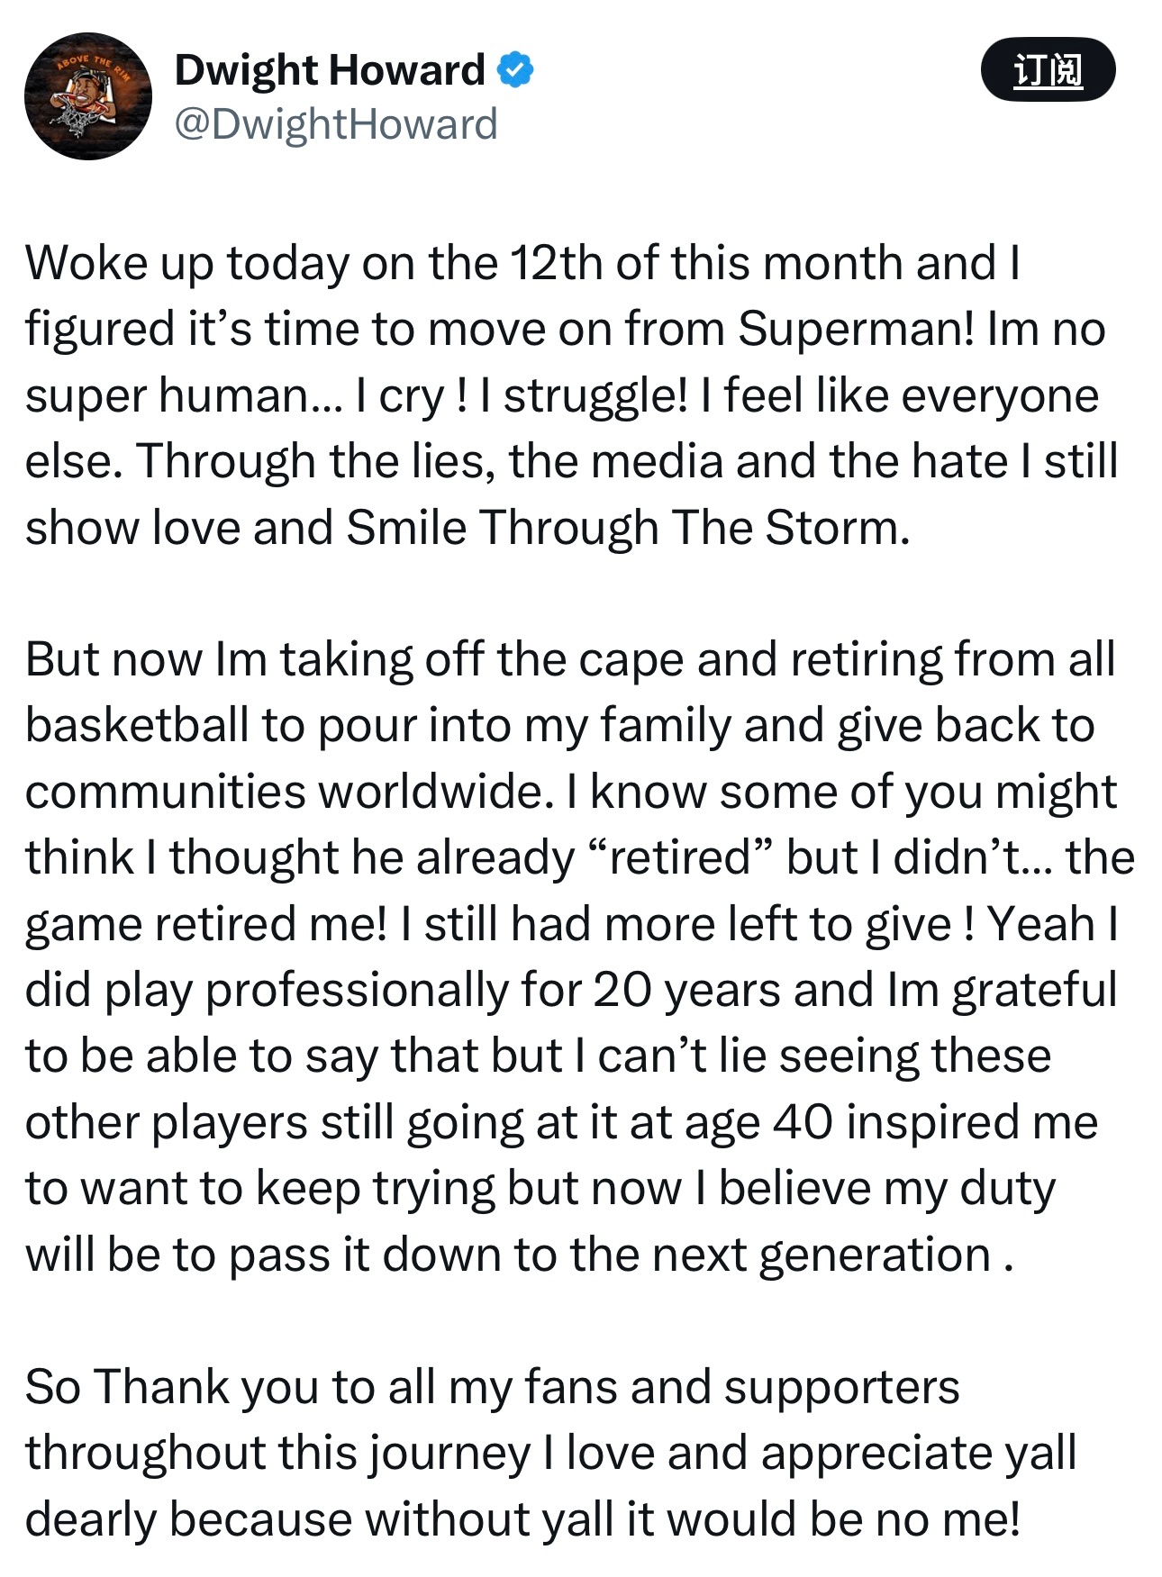Click the basketball hoop in avatar
The height and width of the screenshot is (1577, 1162).
click(79, 119)
